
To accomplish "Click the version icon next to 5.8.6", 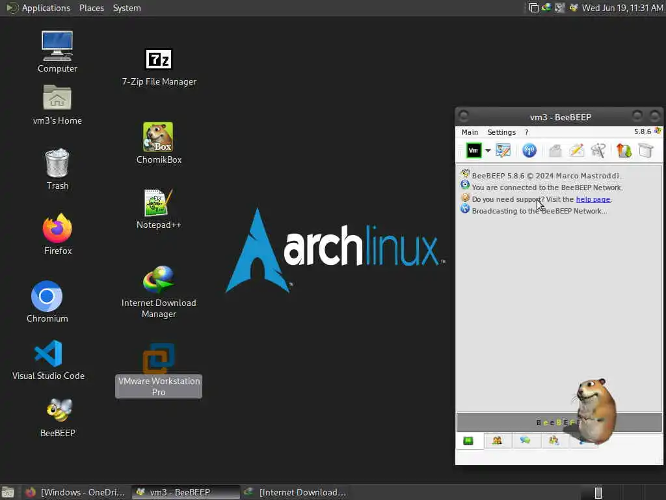I will [658, 131].
